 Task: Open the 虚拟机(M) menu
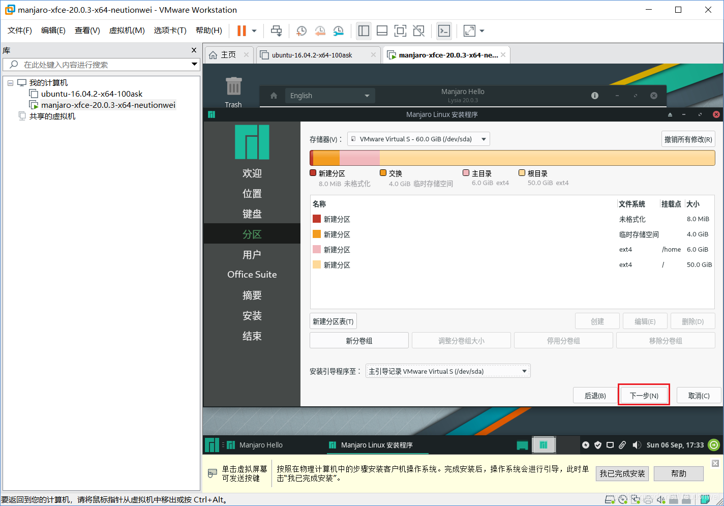coord(127,31)
